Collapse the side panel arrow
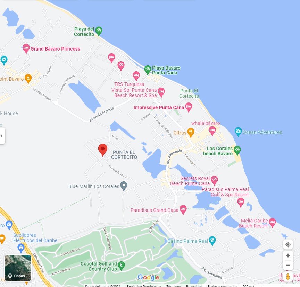 (2, 136)
